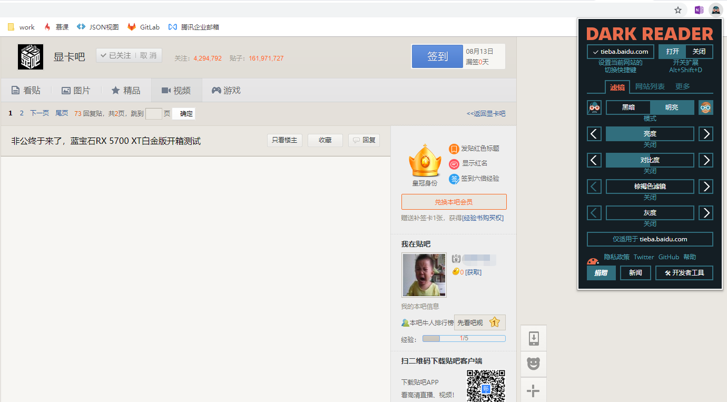Switch to the 更多 tab
Screen dimensions: 727x402
pos(682,86)
